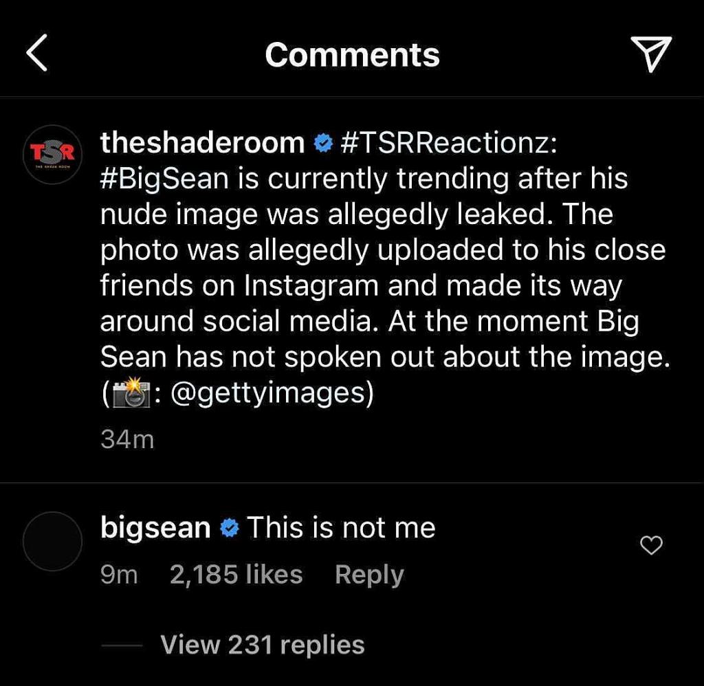This screenshot has height=686, width=704.
Task: View the 2,185 likes list
Action: click(236, 575)
